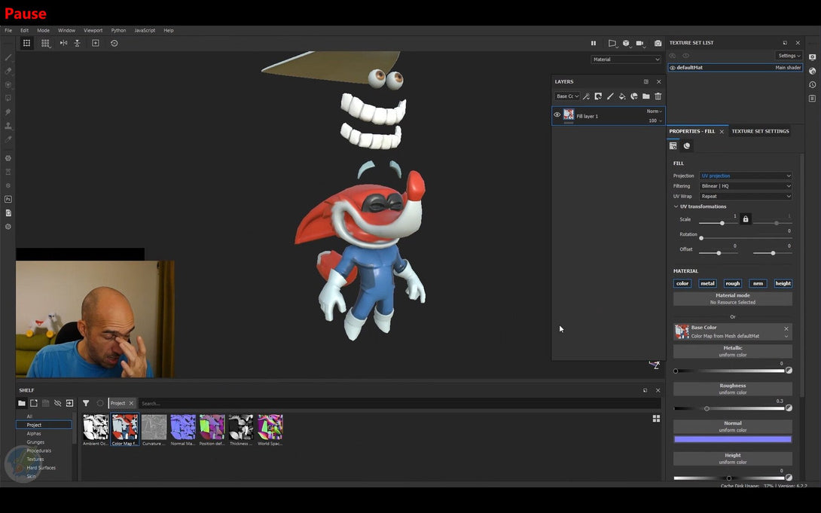
Task: Open the History clock icon in right sidebar
Action: pos(812,84)
